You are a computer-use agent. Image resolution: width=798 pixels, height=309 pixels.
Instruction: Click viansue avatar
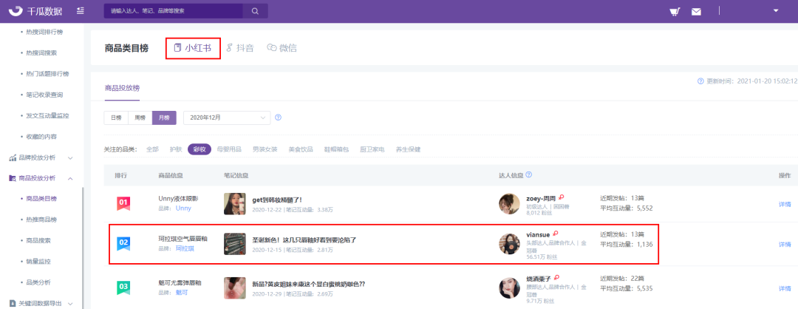tap(509, 244)
